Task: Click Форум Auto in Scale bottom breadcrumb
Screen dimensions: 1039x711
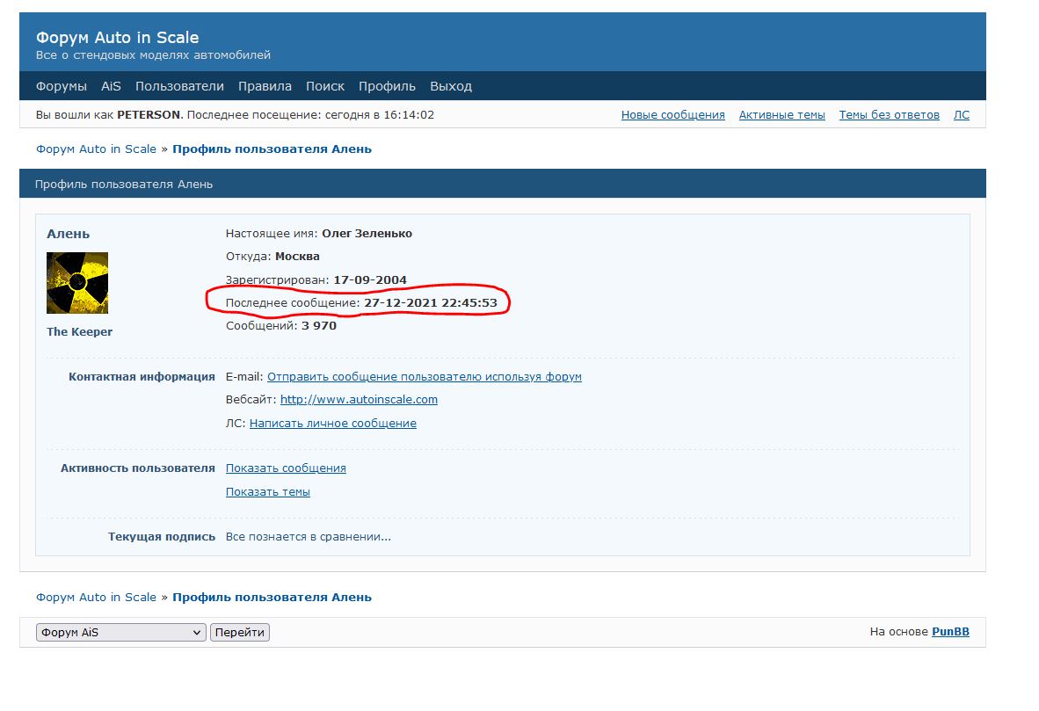Action: pyautogui.click(x=96, y=597)
